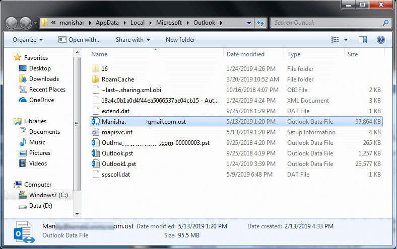Open Music library
The image size is (397, 249).
pyautogui.click(x=37, y=142)
